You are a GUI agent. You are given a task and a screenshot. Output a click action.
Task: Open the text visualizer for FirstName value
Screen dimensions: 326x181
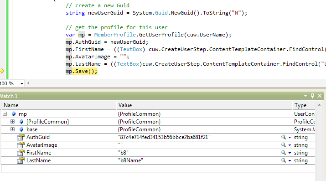[x=284, y=153]
